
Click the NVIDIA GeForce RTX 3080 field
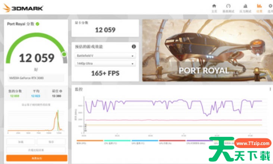tap(36, 78)
